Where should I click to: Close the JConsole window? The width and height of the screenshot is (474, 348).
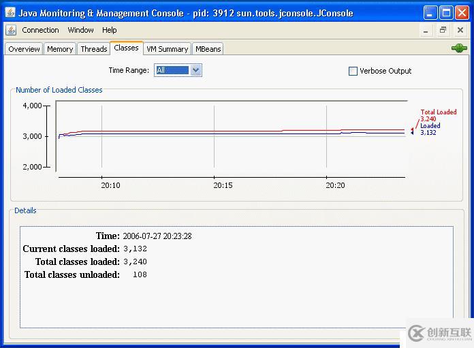(462, 13)
